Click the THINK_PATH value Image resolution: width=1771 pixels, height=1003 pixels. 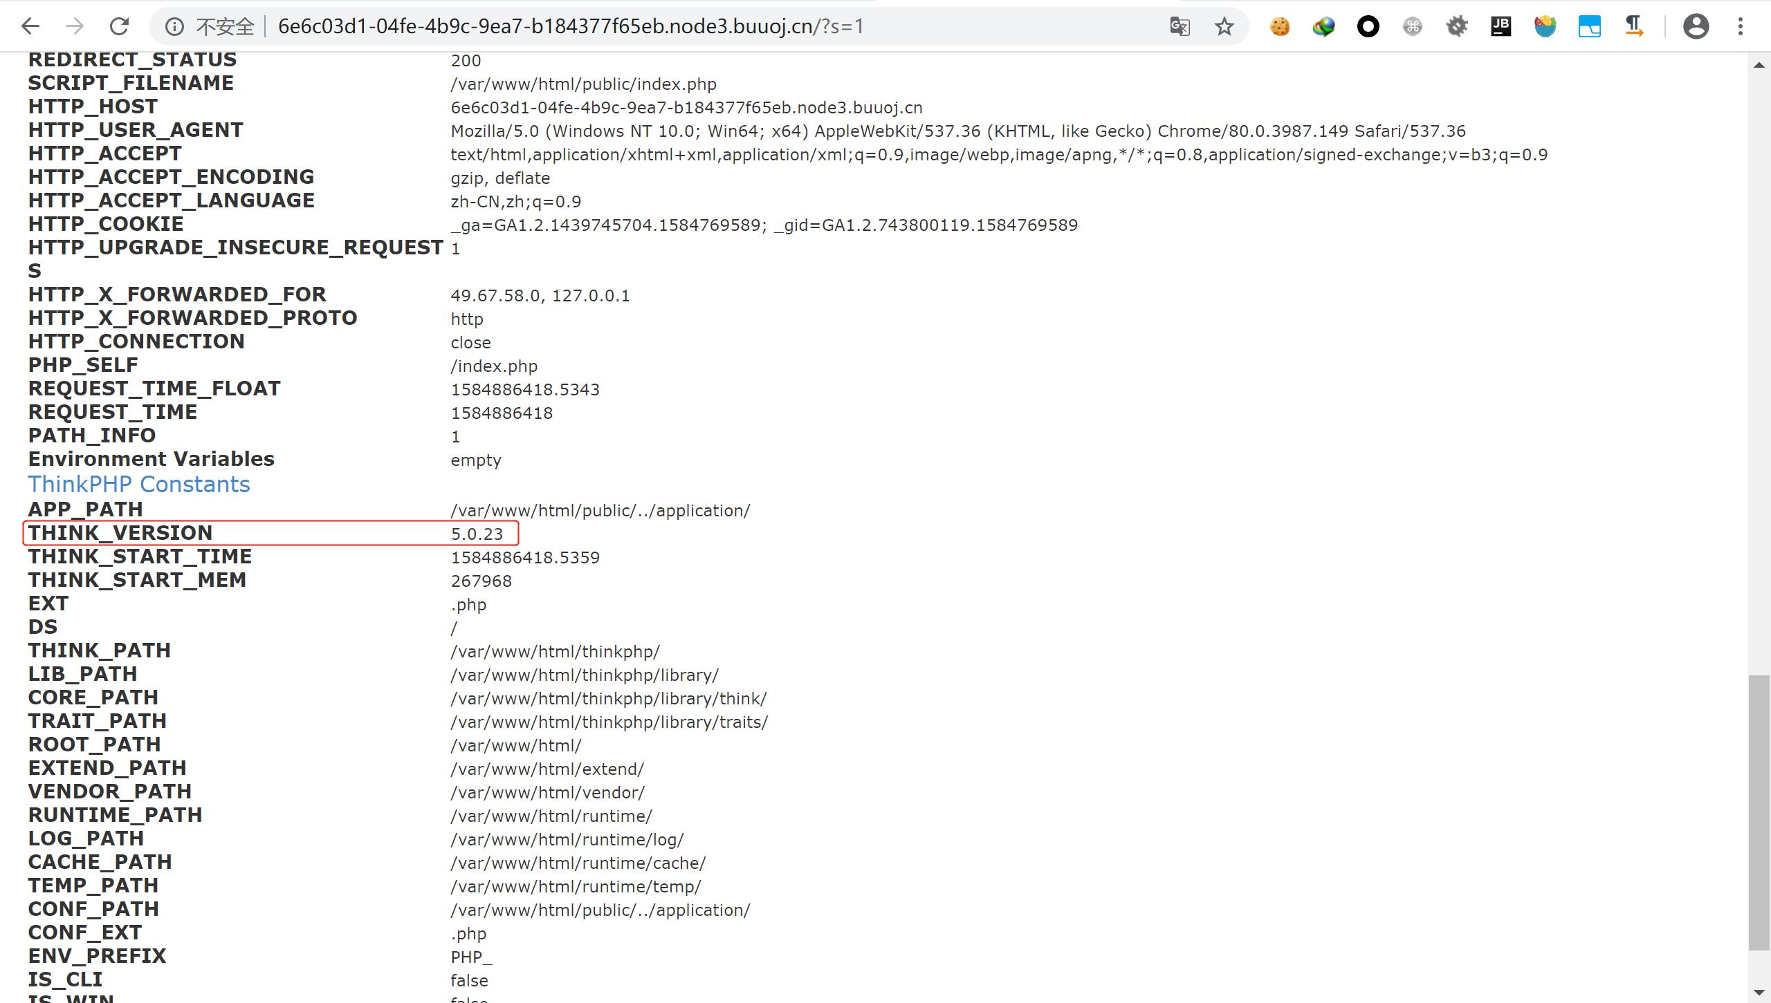555,652
